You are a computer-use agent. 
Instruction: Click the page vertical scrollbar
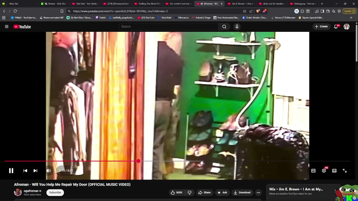point(356,43)
